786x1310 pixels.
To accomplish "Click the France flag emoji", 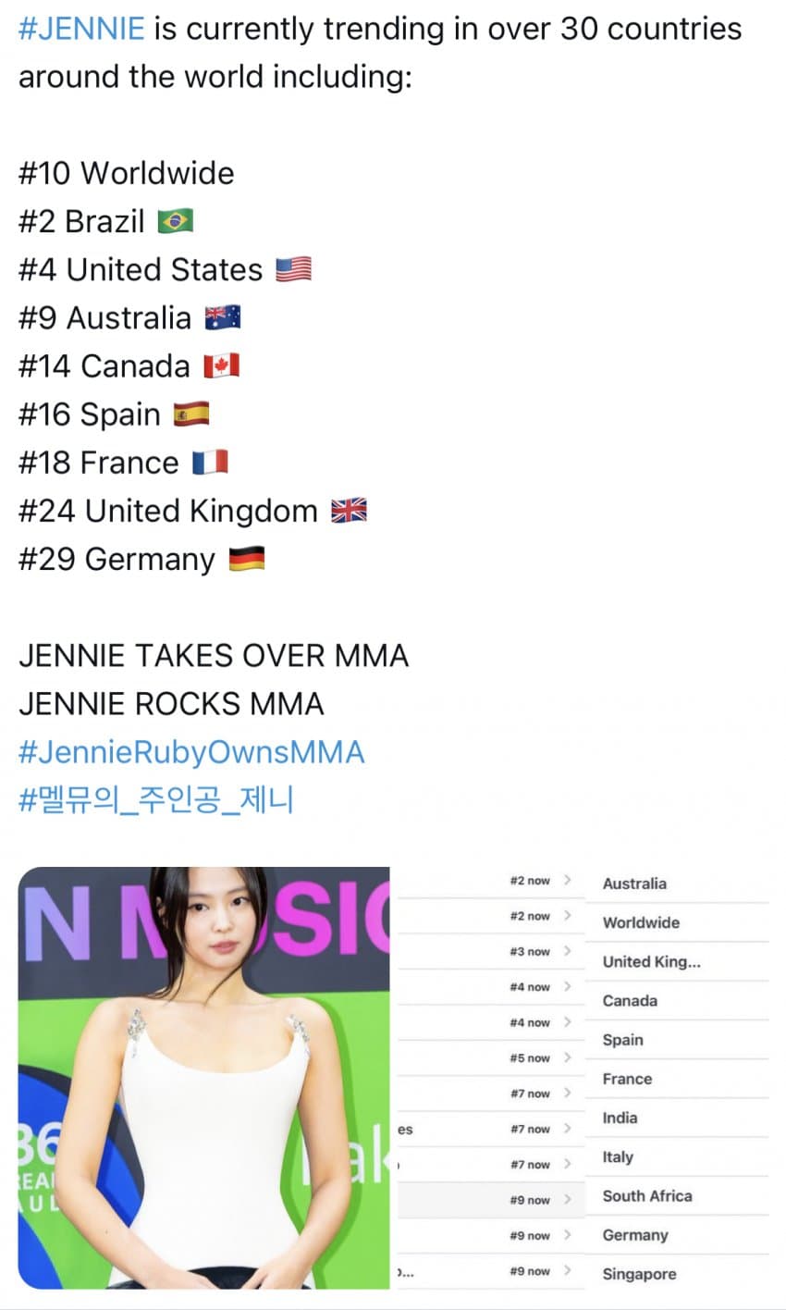I will pyautogui.click(x=210, y=463).
